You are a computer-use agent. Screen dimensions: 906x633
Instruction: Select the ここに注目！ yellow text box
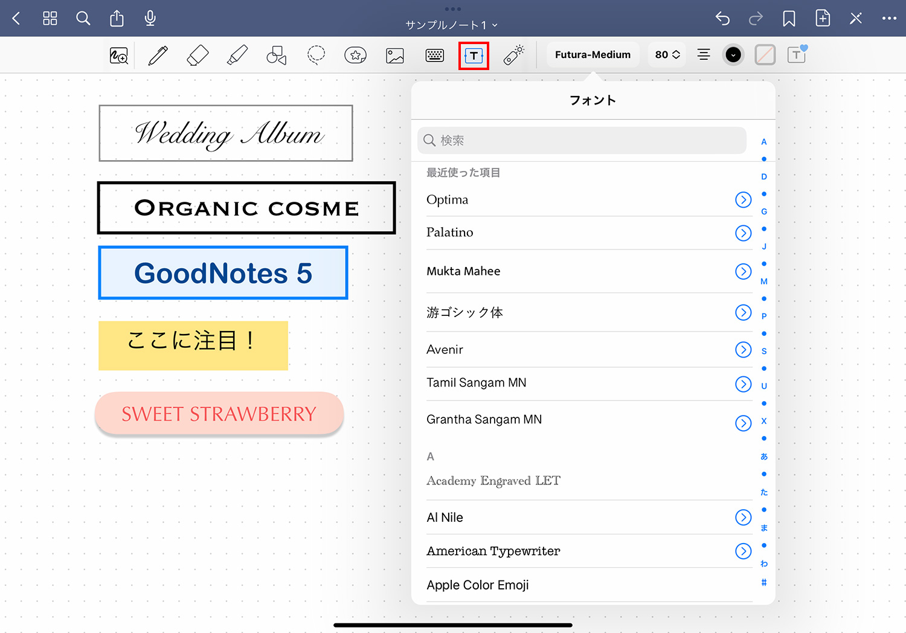pos(193,345)
